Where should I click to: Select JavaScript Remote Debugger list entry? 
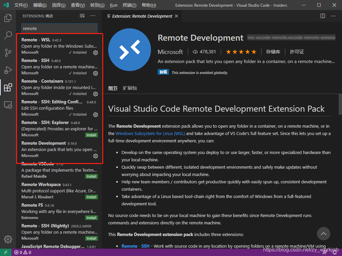pos(59,246)
